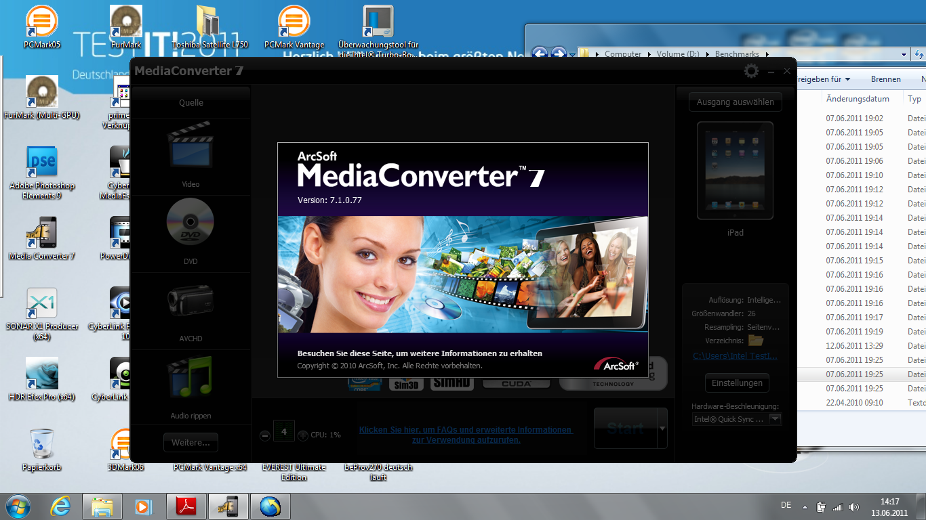
Task: Open the FAQs and information link
Action: [x=466, y=435]
